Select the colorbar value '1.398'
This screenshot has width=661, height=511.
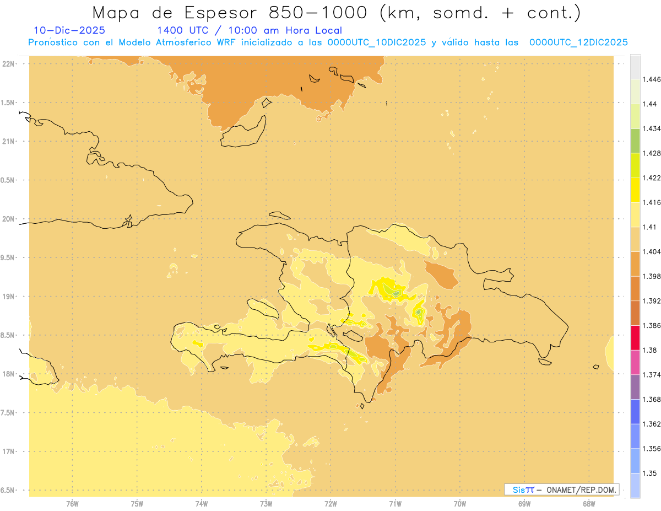(x=653, y=276)
